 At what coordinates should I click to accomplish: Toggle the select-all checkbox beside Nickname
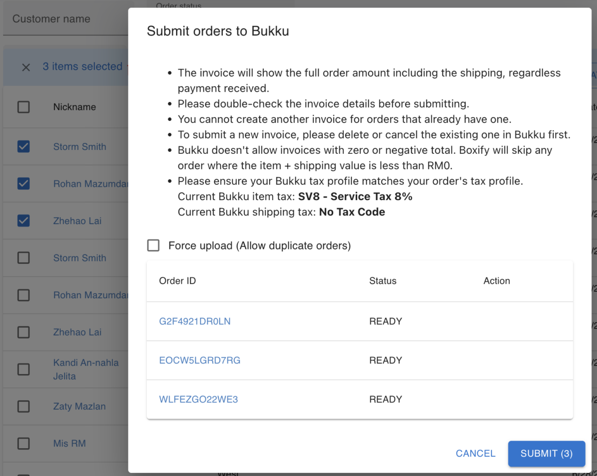pyautogui.click(x=23, y=107)
